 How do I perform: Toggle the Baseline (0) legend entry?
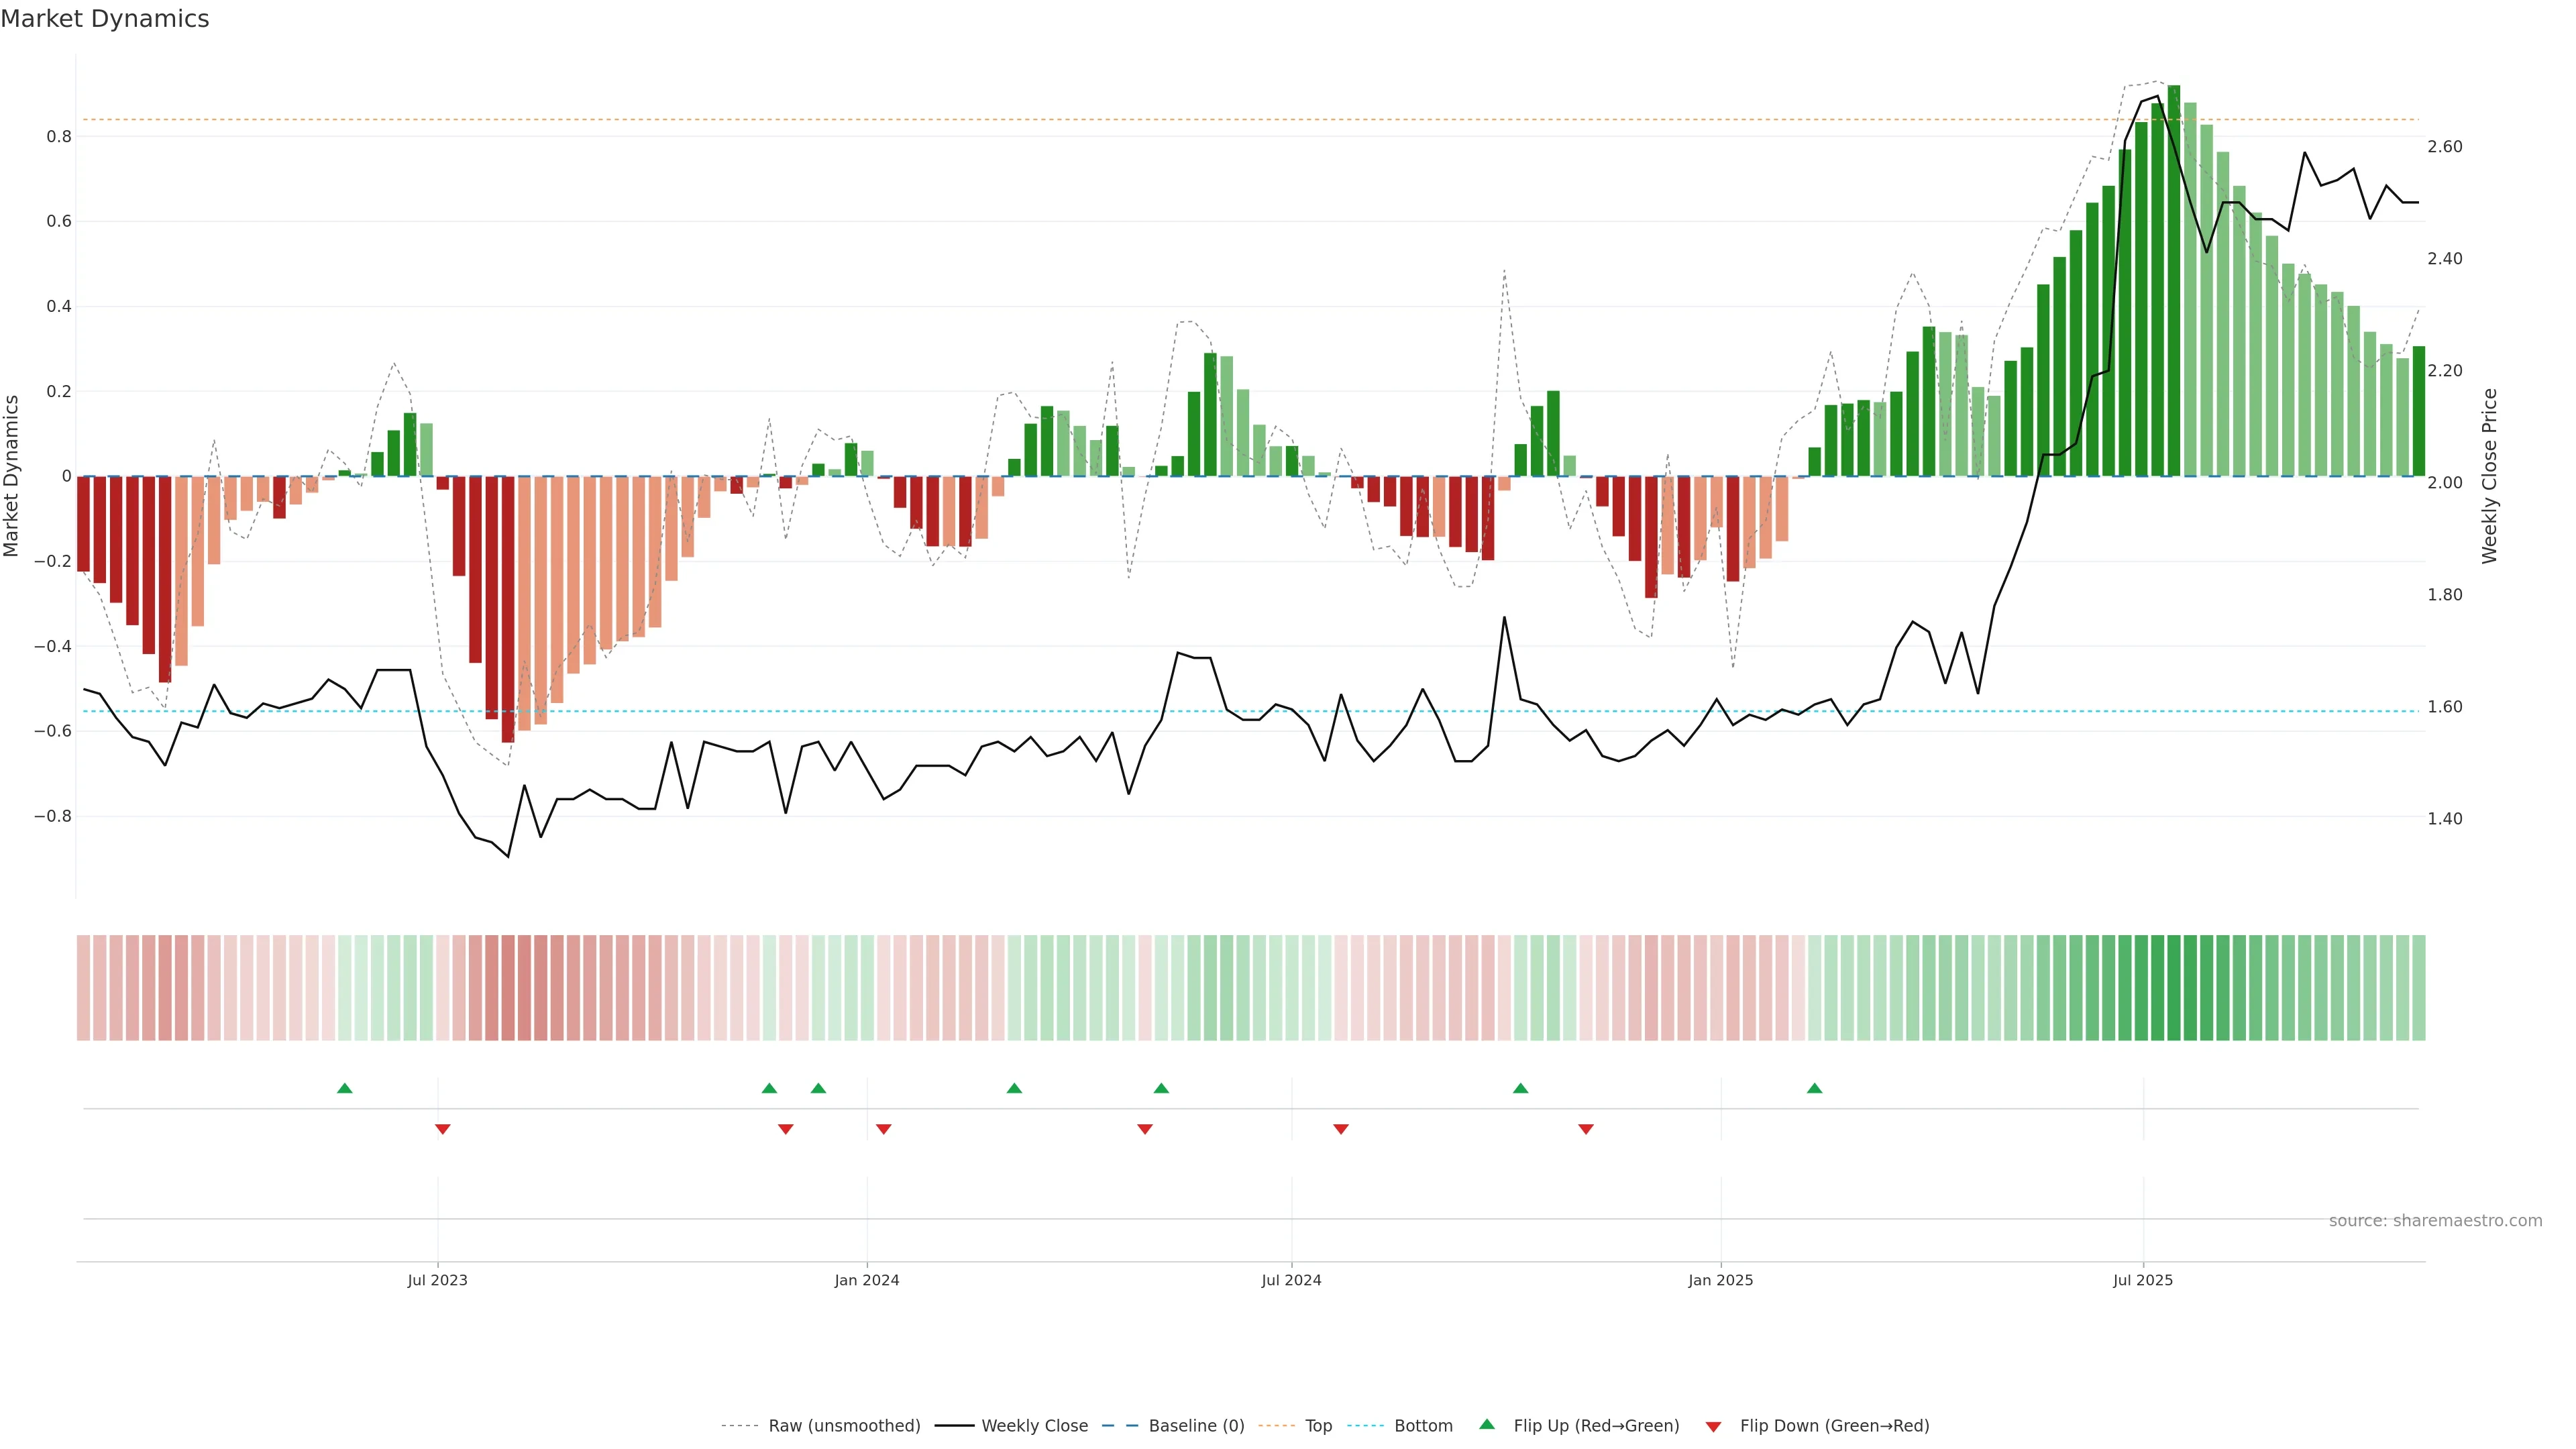(x=1196, y=1426)
